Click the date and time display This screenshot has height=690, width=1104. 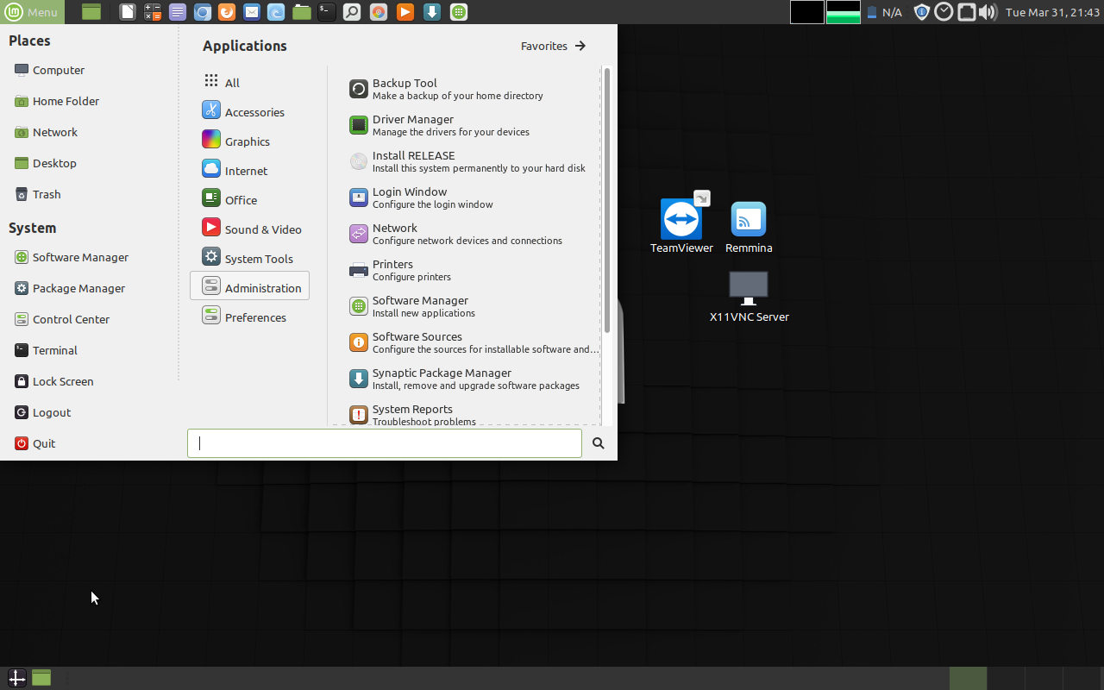coord(1052,12)
